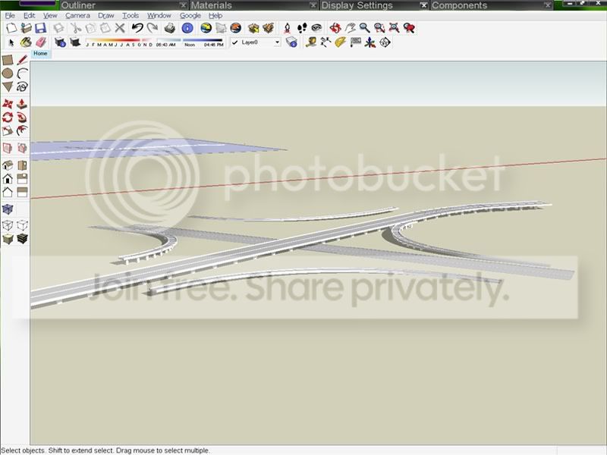Switch to the Home scene tab
The height and width of the screenshot is (455, 607).
40,53
